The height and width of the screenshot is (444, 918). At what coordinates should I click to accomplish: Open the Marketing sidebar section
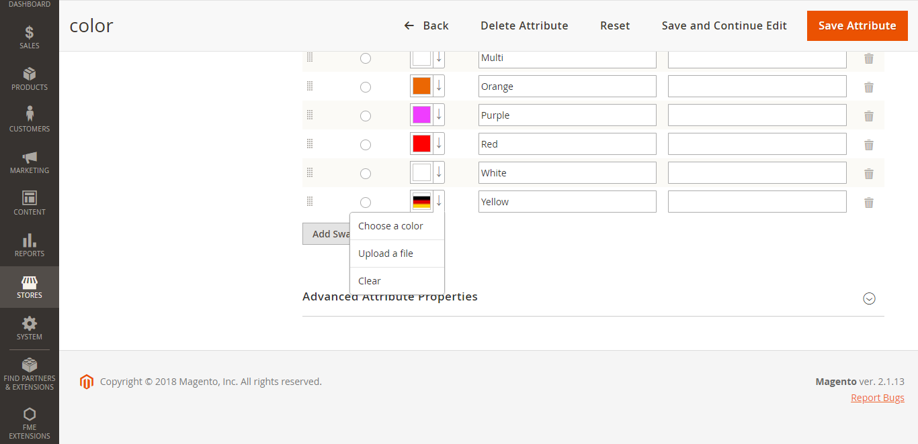[30, 162]
